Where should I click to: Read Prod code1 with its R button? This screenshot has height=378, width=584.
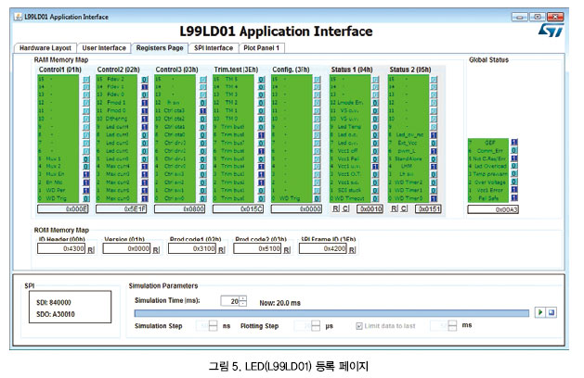[222, 250]
